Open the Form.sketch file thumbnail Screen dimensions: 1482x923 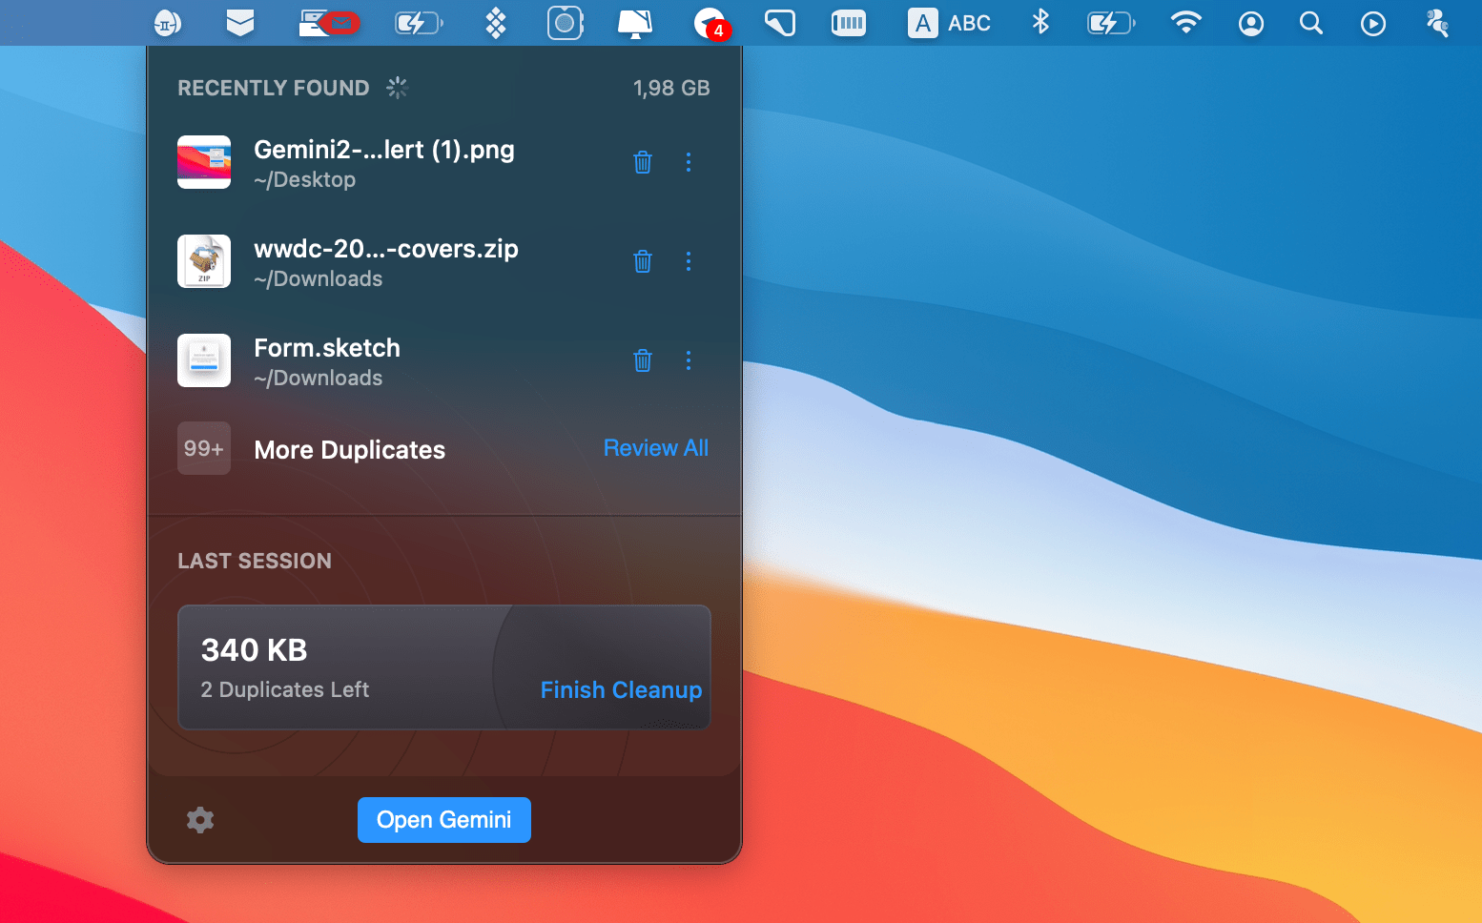click(x=204, y=360)
